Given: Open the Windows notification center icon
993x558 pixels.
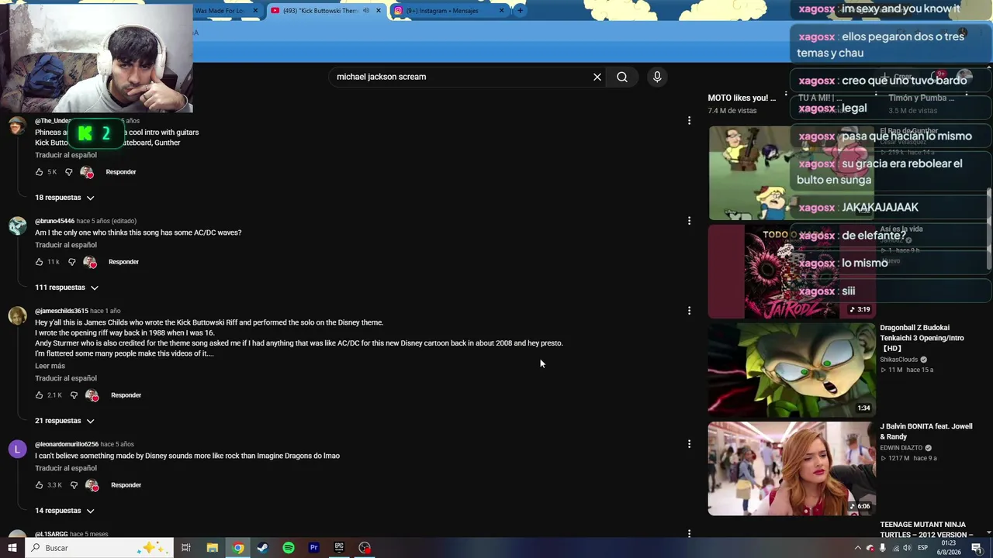Looking at the screenshot, I should click(x=977, y=548).
